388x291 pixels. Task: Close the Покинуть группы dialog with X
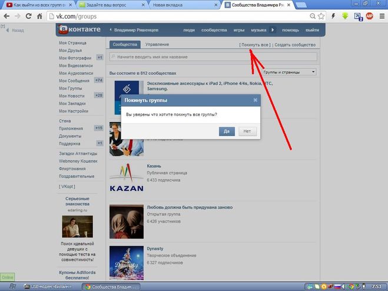(255, 100)
